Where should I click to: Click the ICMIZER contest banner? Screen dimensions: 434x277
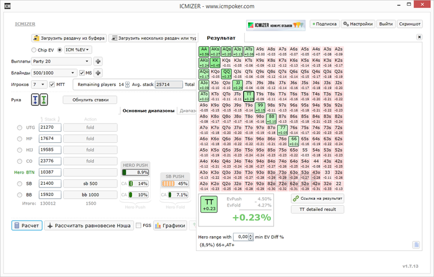point(276,25)
